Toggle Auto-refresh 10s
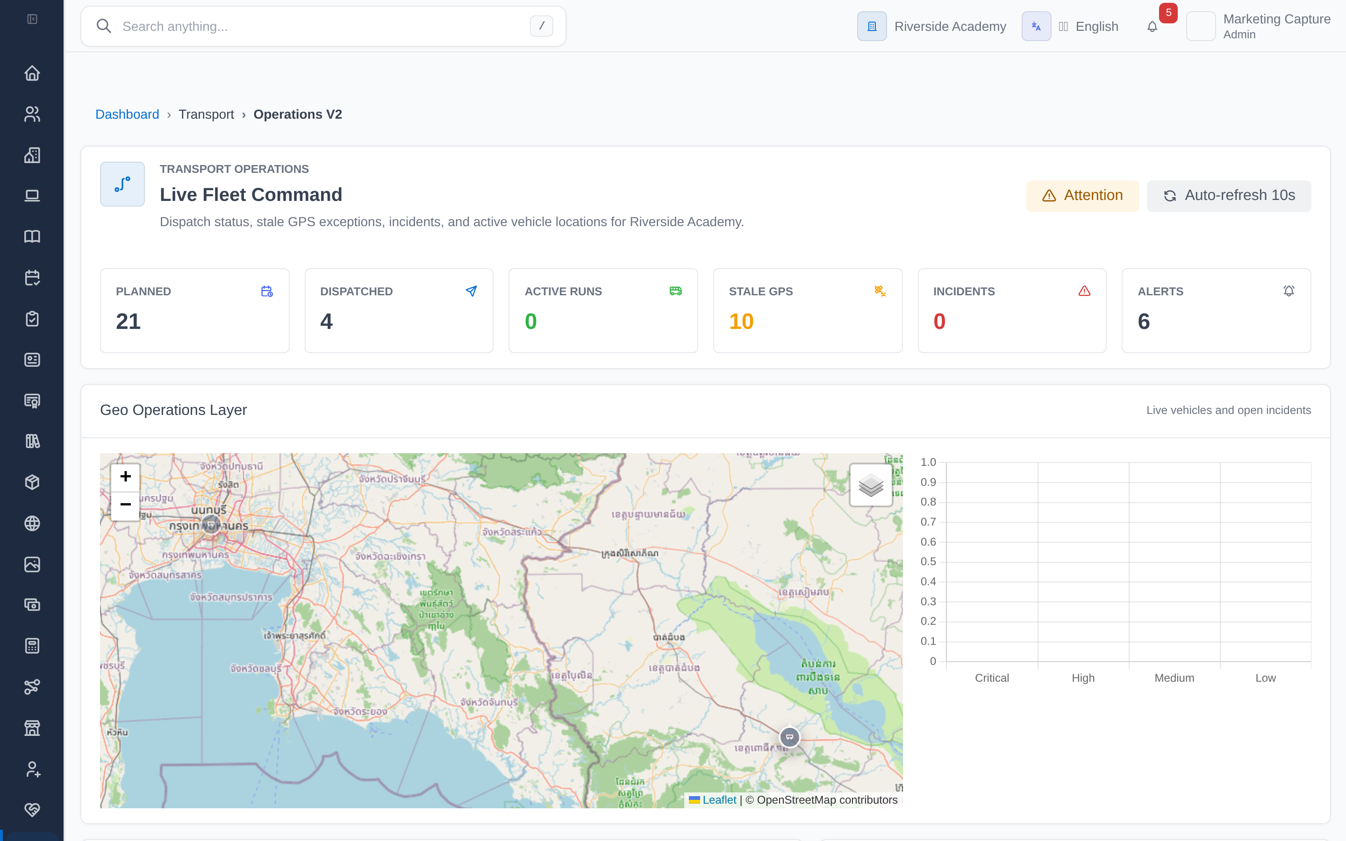Image resolution: width=1346 pixels, height=841 pixels. (1229, 196)
